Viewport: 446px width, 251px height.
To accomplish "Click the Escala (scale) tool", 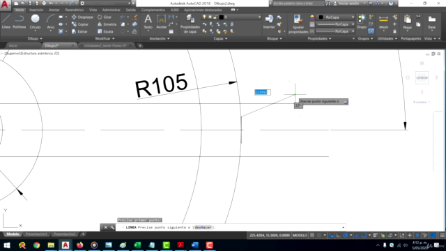I will (105, 31).
